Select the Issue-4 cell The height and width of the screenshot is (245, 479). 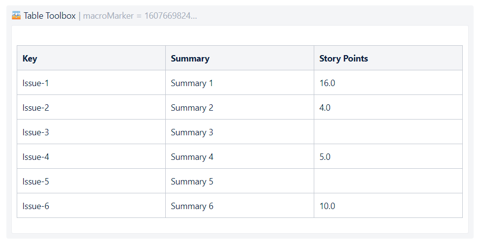91,156
